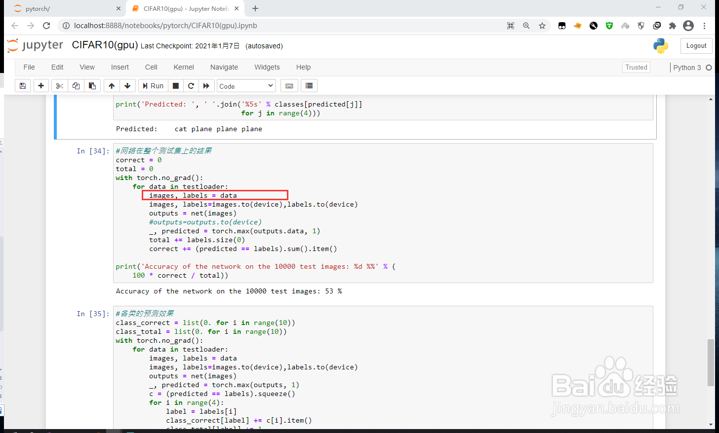Reload the current page
Image resolution: width=719 pixels, height=433 pixels.
coord(46,26)
